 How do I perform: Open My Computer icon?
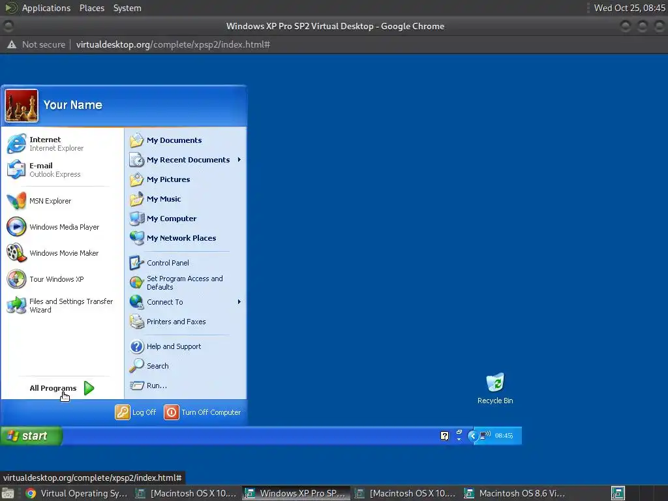tap(137, 219)
